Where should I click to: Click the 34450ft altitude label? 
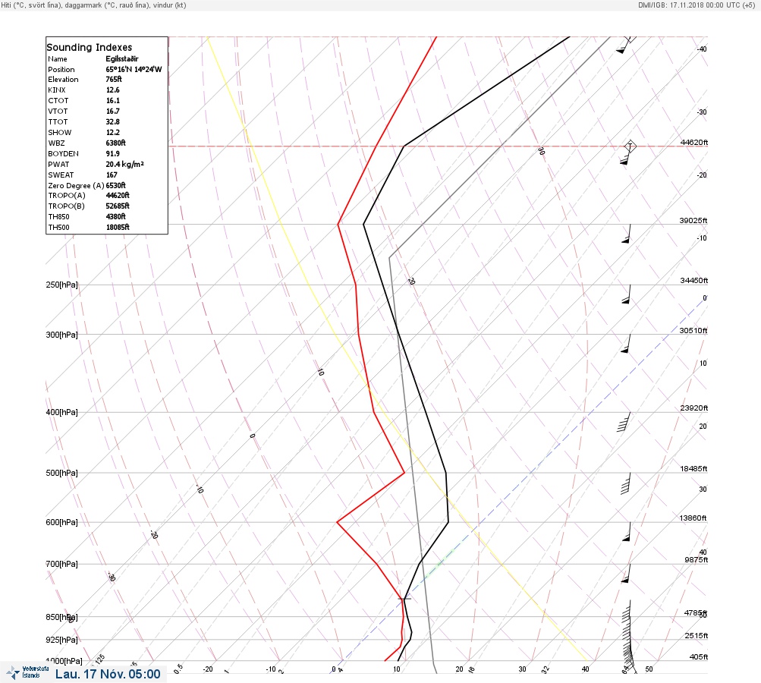(694, 281)
